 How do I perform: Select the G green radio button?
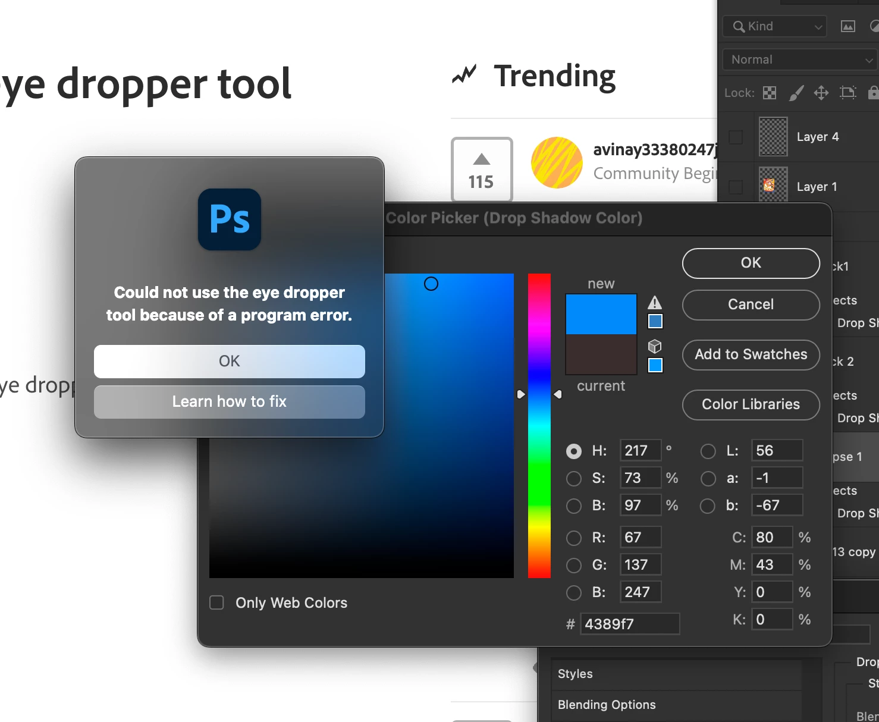tap(574, 565)
